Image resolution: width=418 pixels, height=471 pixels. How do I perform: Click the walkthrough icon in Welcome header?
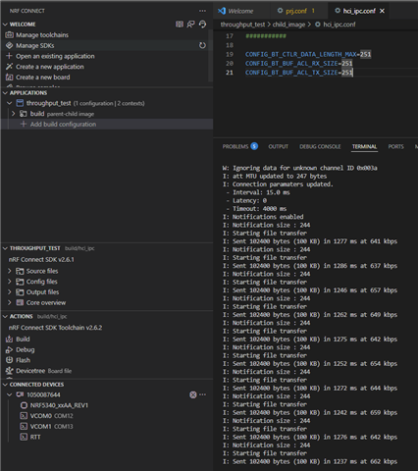(180, 25)
